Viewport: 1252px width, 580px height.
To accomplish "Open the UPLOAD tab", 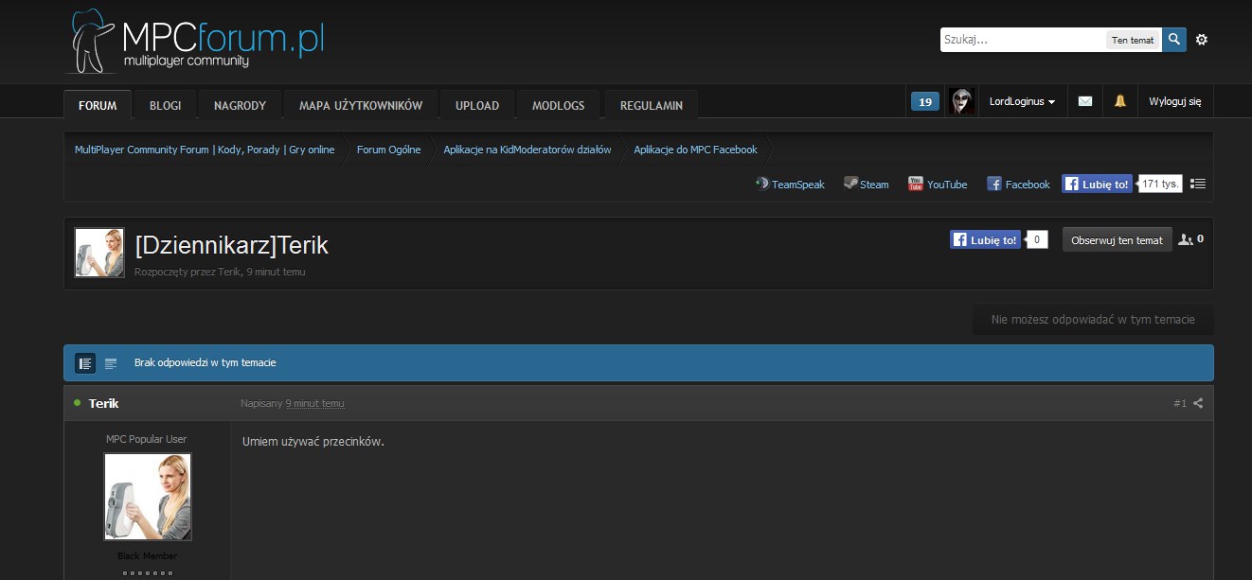I will [x=477, y=105].
